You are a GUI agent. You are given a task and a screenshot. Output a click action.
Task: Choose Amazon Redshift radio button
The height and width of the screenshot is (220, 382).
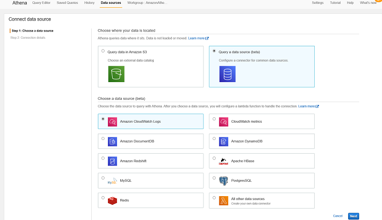103,158
